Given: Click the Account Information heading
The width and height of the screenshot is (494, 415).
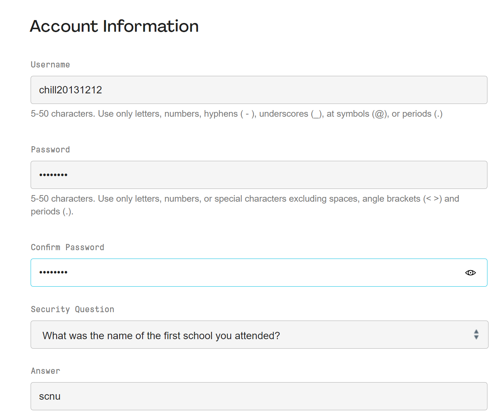Looking at the screenshot, I should click(114, 26).
